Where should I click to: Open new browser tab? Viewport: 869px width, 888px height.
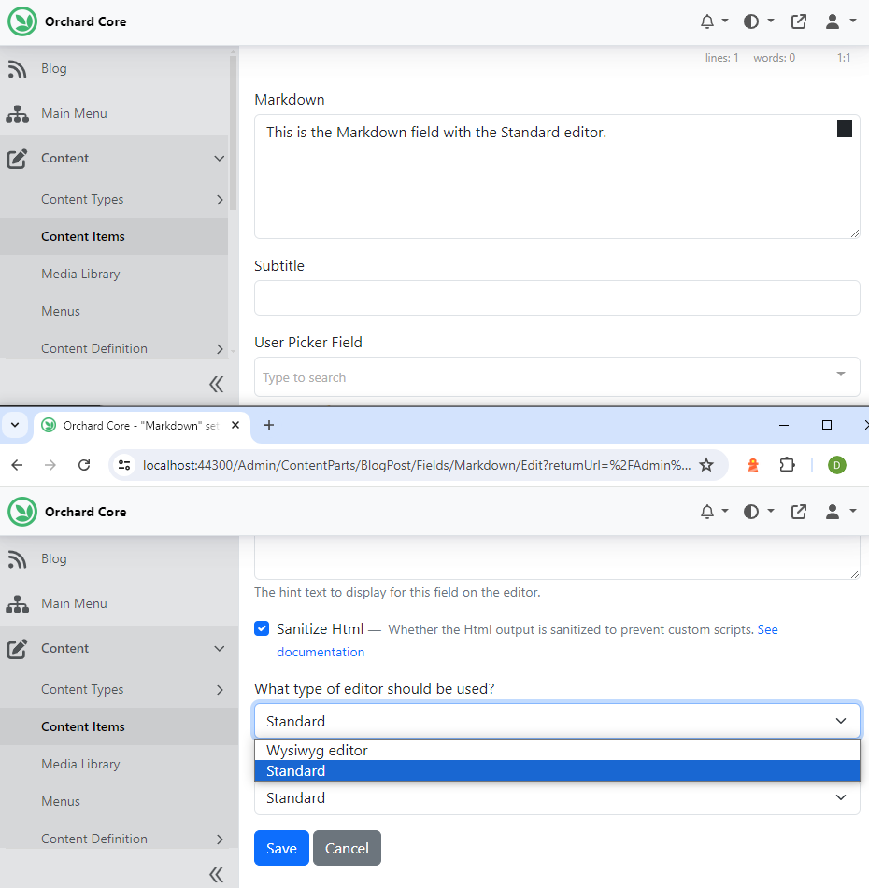point(269,425)
